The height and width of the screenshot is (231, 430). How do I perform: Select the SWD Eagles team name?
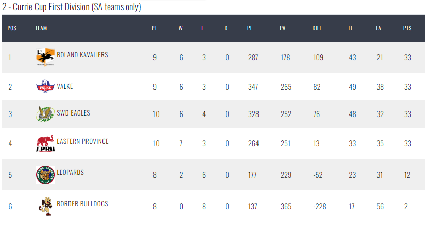click(x=73, y=113)
